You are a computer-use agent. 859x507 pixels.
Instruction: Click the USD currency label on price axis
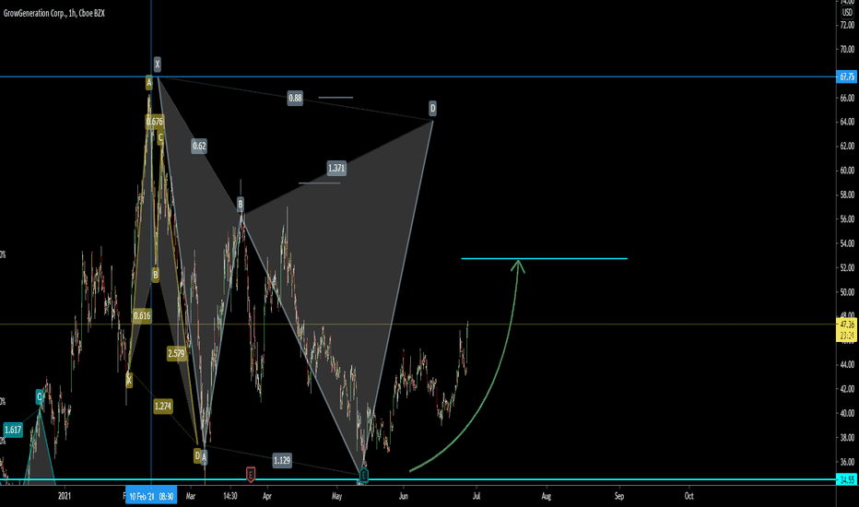point(848,12)
